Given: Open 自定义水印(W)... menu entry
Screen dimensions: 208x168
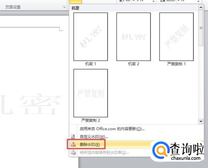Looking at the screenshot, I should (x=94, y=137).
